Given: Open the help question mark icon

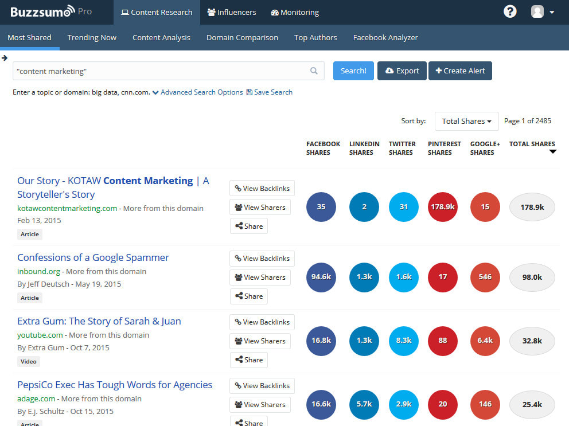Looking at the screenshot, I should (x=510, y=11).
